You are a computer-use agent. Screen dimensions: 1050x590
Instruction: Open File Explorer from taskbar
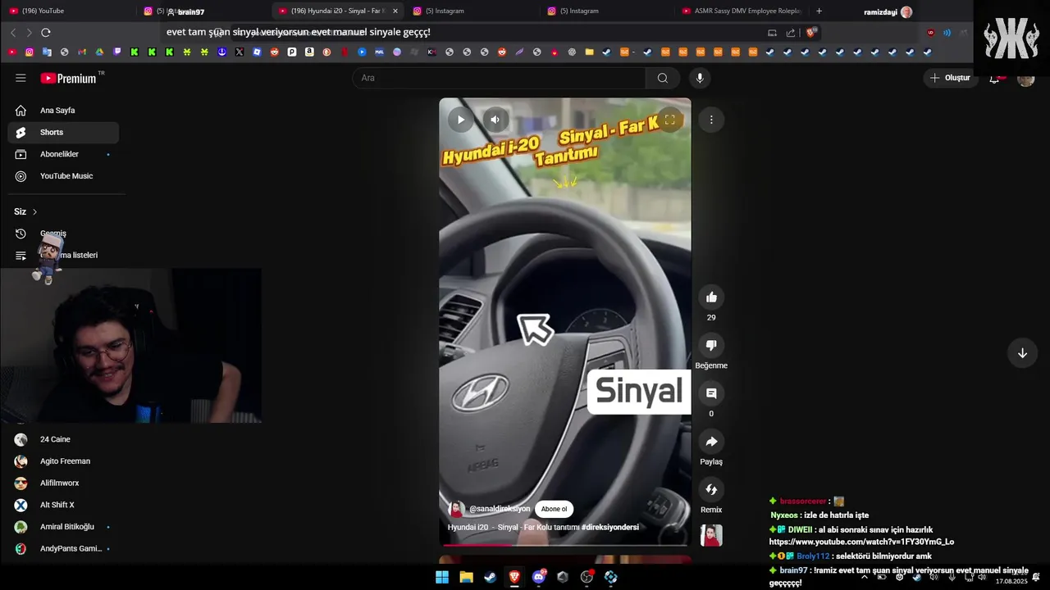(x=466, y=577)
